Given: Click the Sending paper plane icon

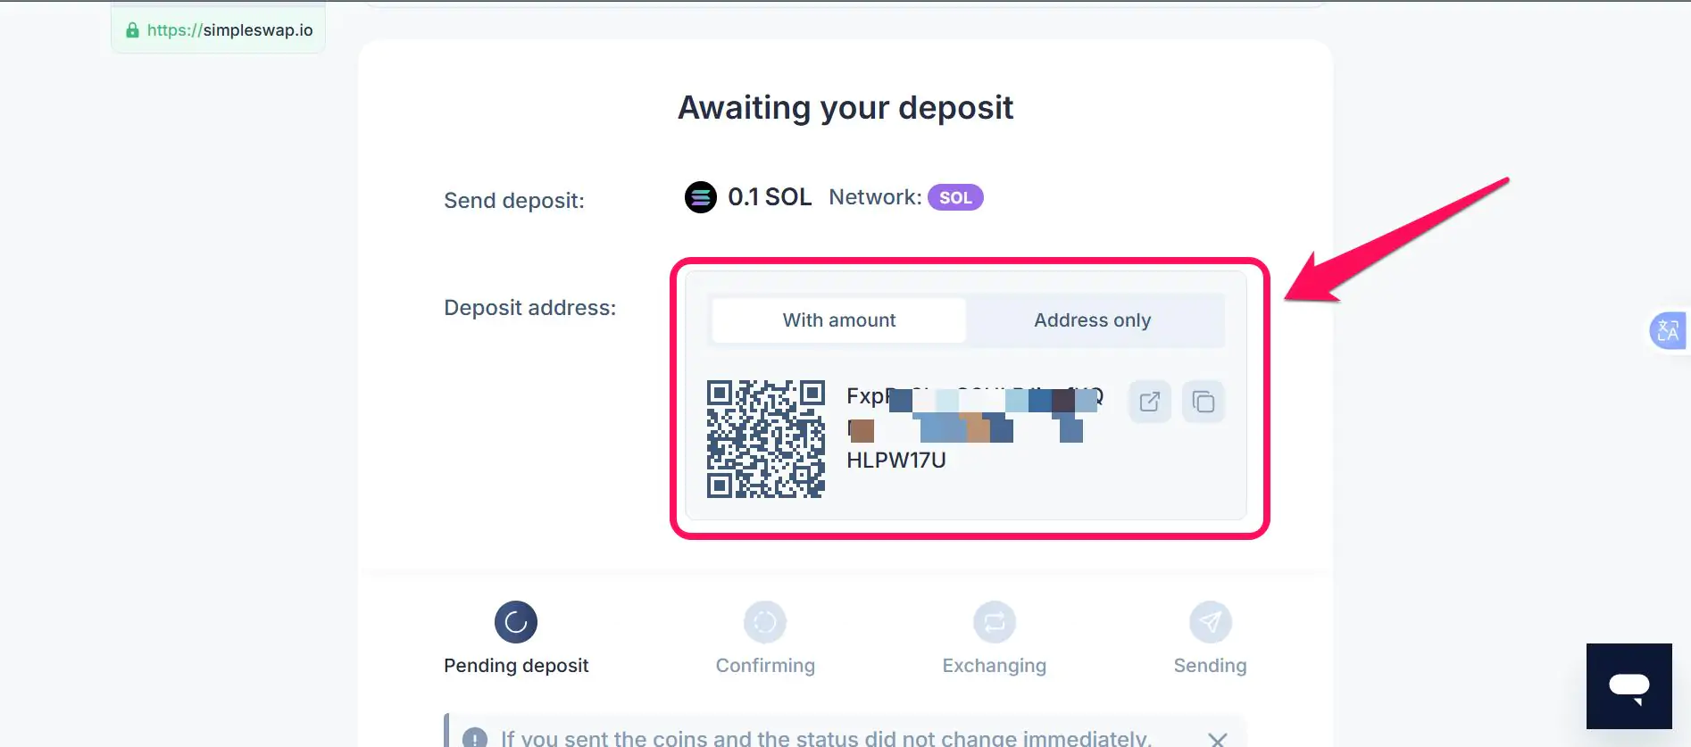Looking at the screenshot, I should click(1210, 621).
